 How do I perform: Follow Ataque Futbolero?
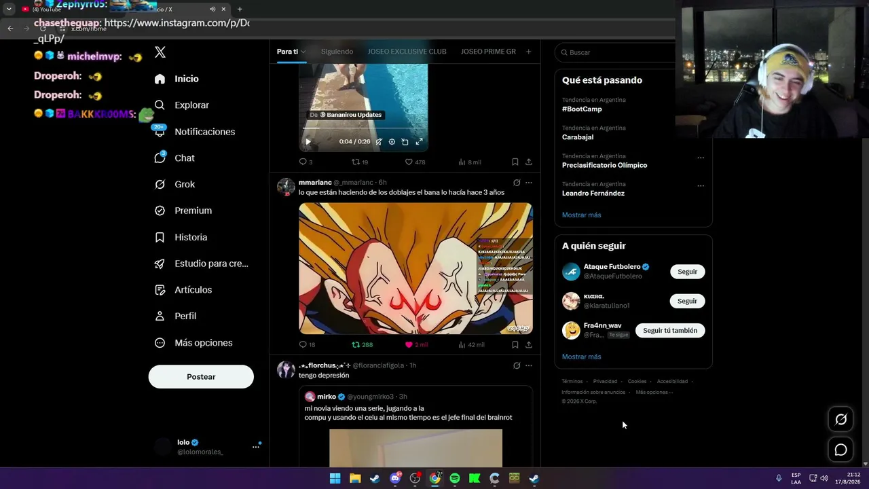687,272
